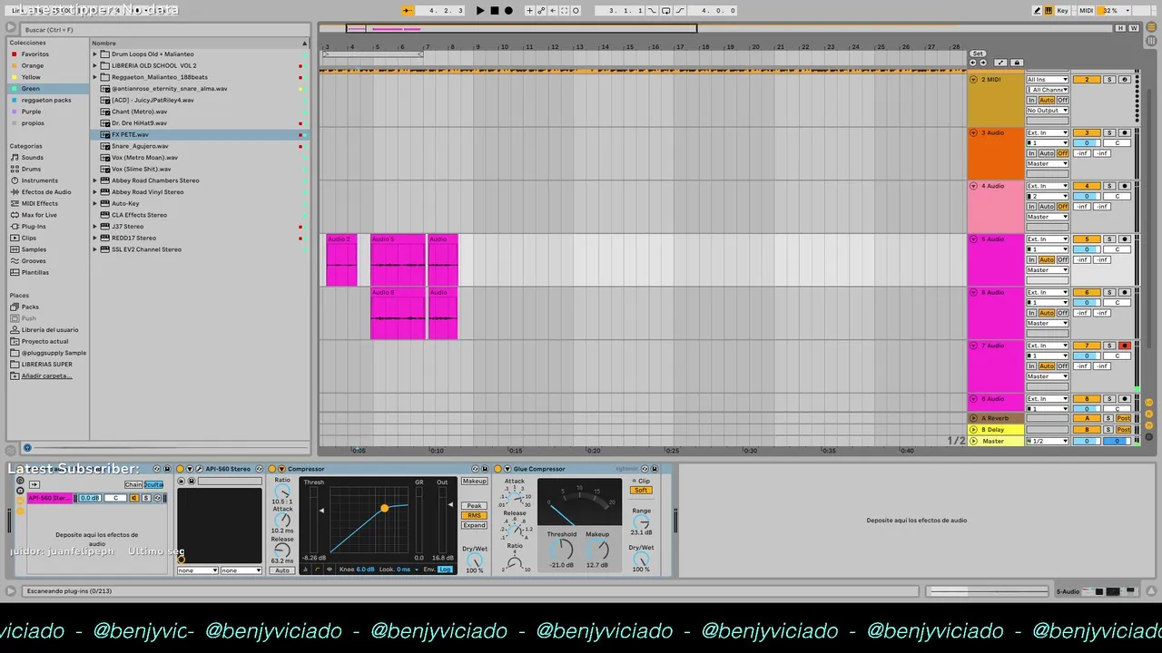Screen dimensions: 1162x653
Task: Enable Soft clip on Glue Compressor
Action: coord(642,491)
